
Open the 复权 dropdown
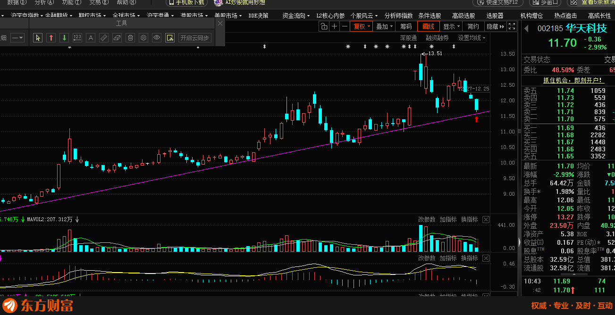pos(362,26)
